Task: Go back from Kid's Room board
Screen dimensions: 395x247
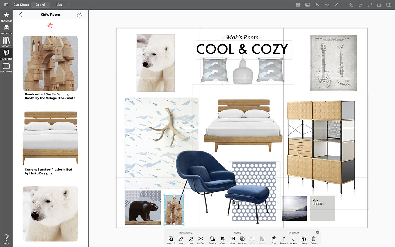Action: 21,15
